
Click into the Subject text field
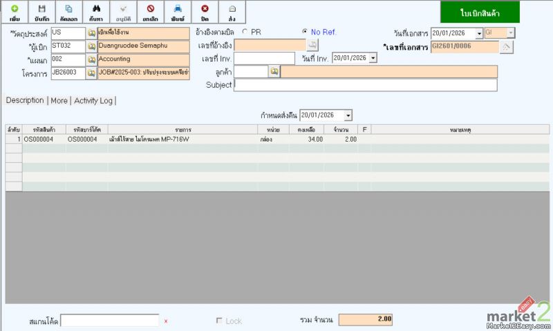tap(365, 85)
